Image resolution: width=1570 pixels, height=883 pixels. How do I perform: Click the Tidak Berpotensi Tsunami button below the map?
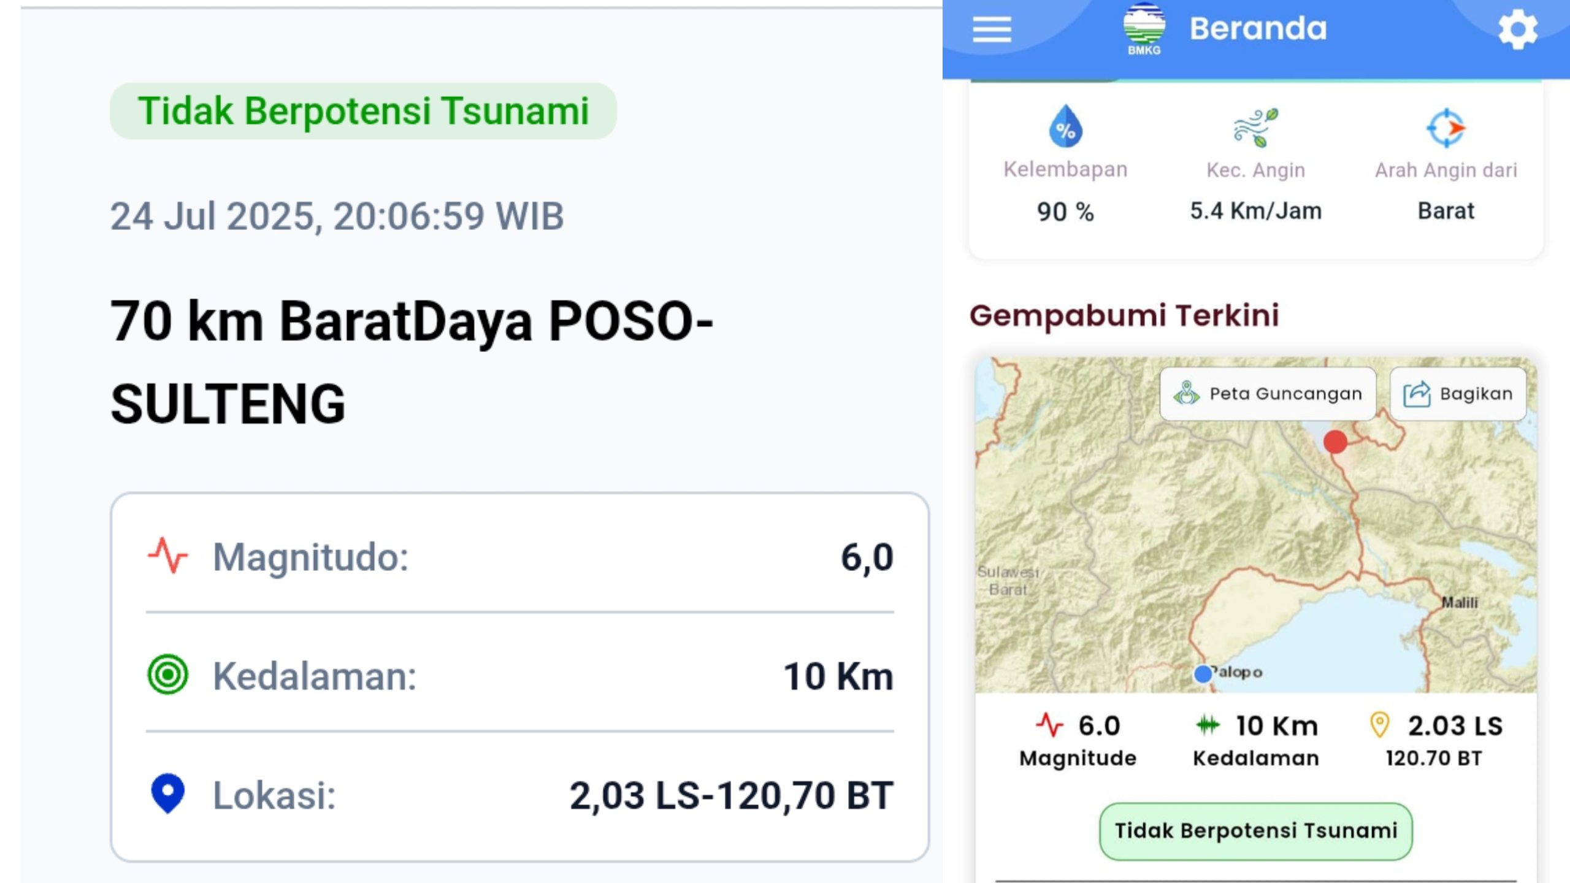(x=1255, y=831)
